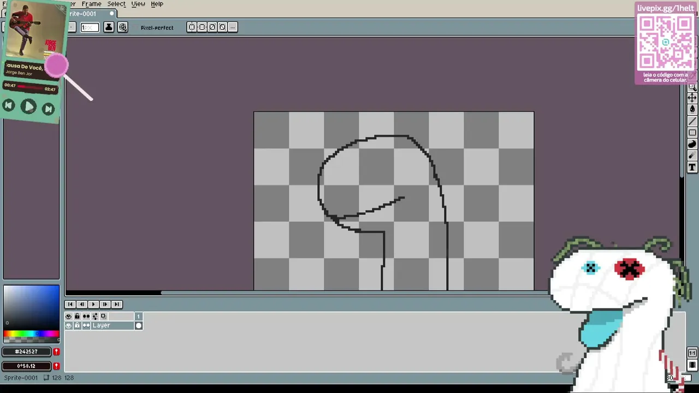Click the second symmetry mode icon

tap(202, 27)
